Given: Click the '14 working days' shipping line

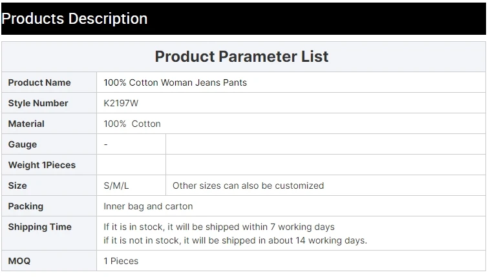Looking at the screenshot, I should 235,240.
